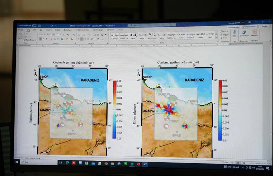The height and width of the screenshot is (176, 273).
Task: Open the Düzenleyici editor tool
Action: [x=244, y=33]
